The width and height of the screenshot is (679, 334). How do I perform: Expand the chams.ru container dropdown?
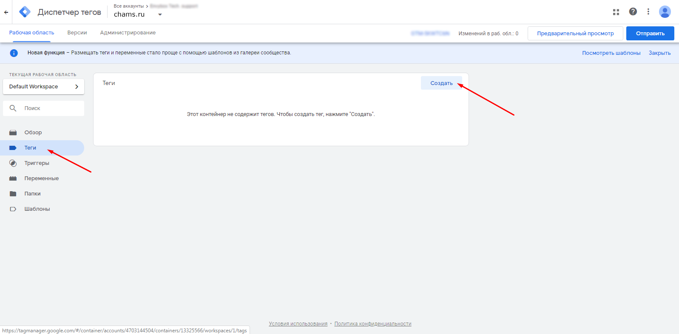tap(160, 14)
